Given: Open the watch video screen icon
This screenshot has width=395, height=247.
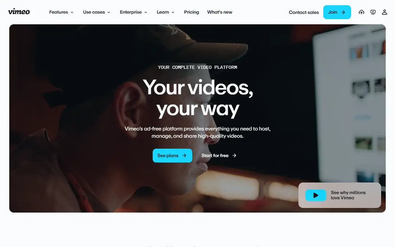Looking at the screenshot, I should pos(373,12).
